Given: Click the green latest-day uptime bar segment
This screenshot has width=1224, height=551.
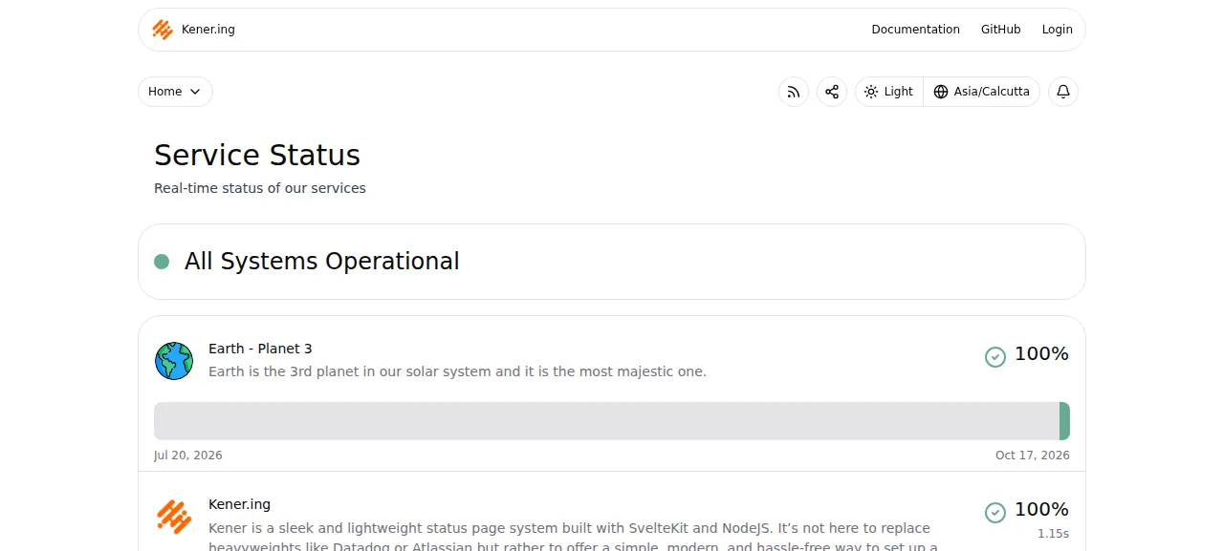Looking at the screenshot, I should click(1064, 421).
